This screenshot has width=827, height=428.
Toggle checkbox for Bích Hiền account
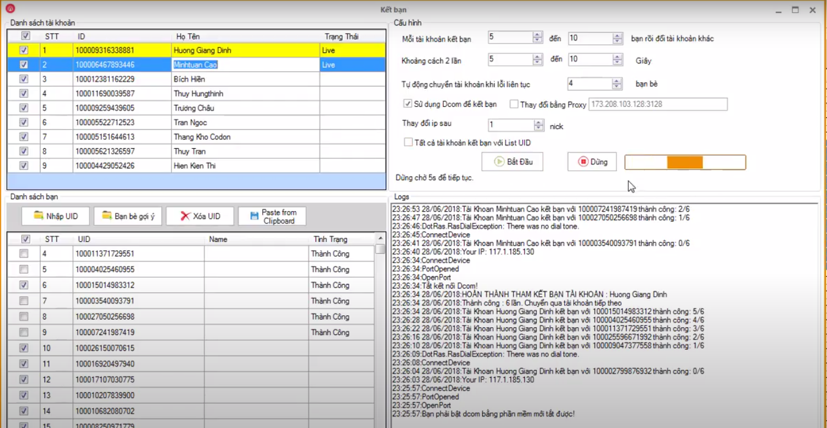(x=24, y=79)
